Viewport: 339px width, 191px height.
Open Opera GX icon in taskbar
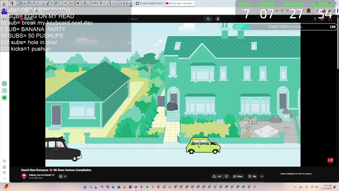coord(136,187)
